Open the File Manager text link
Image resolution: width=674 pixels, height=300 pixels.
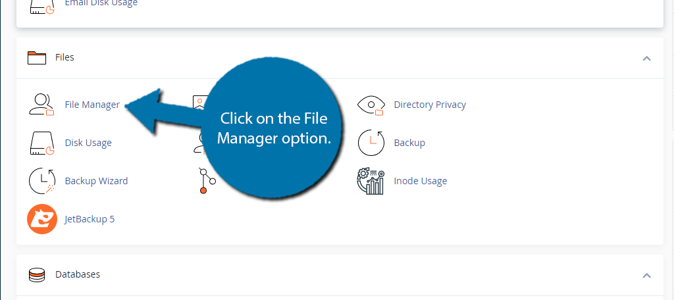click(x=92, y=105)
